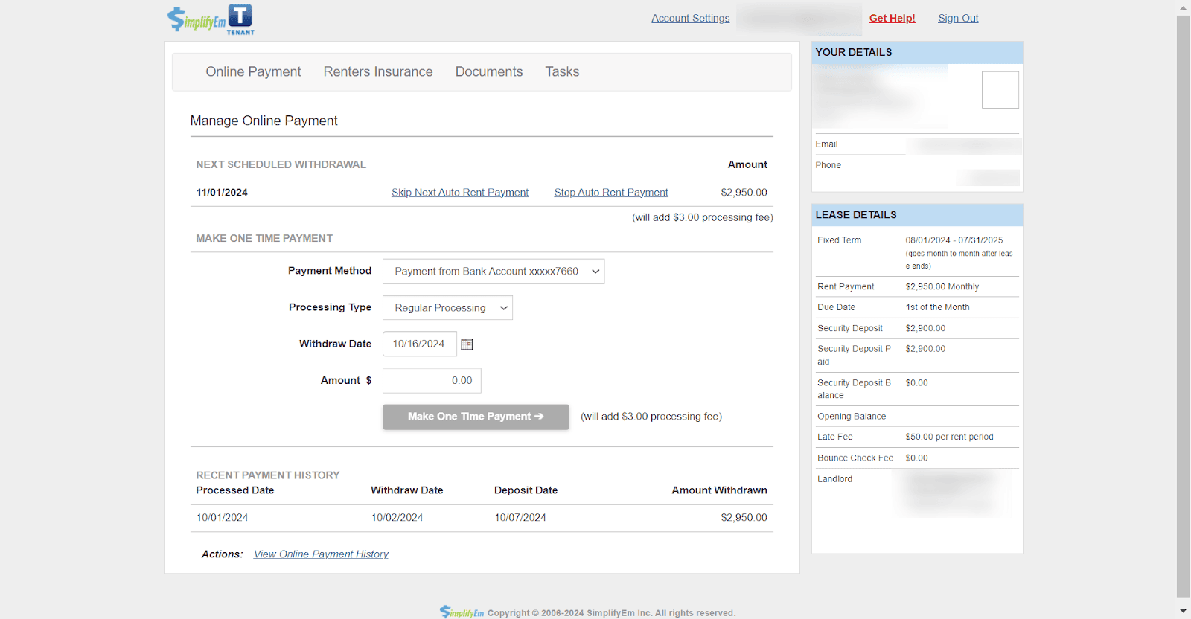Focus the Amount $ input field
This screenshot has width=1191, height=619.
coord(432,381)
